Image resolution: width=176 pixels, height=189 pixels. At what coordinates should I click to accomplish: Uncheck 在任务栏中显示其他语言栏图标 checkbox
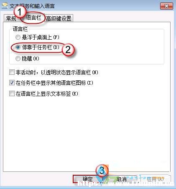coord(12,83)
